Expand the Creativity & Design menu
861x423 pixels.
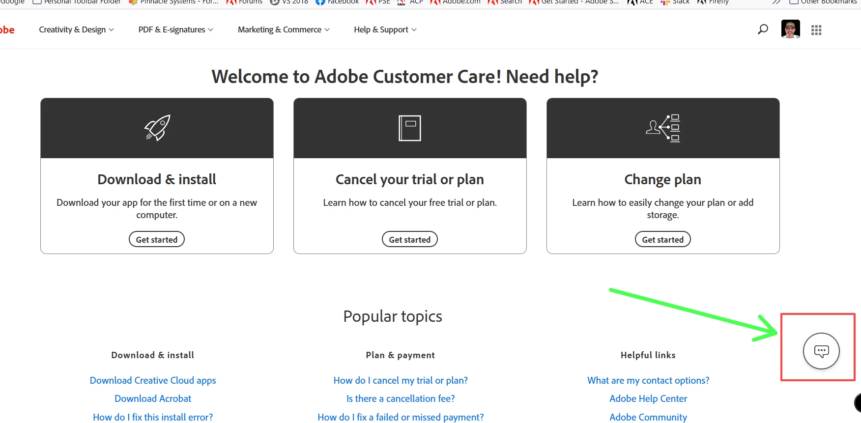pyautogui.click(x=77, y=29)
